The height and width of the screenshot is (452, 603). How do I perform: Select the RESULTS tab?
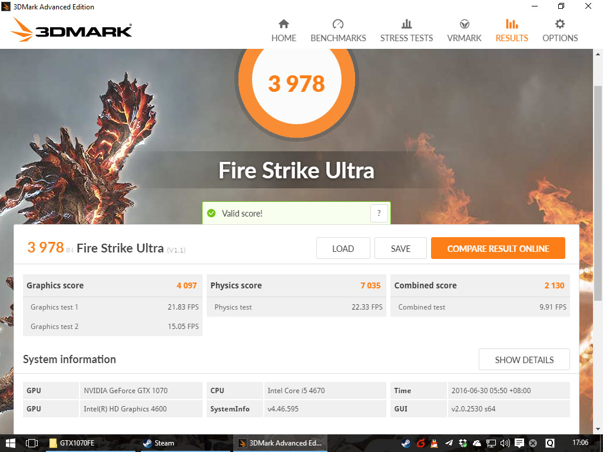coord(512,31)
